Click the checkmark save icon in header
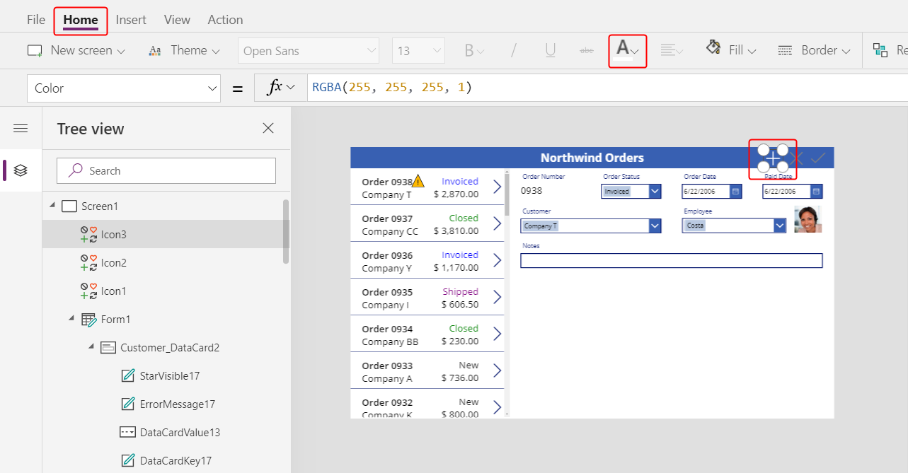The height and width of the screenshot is (473, 908). coord(818,158)
